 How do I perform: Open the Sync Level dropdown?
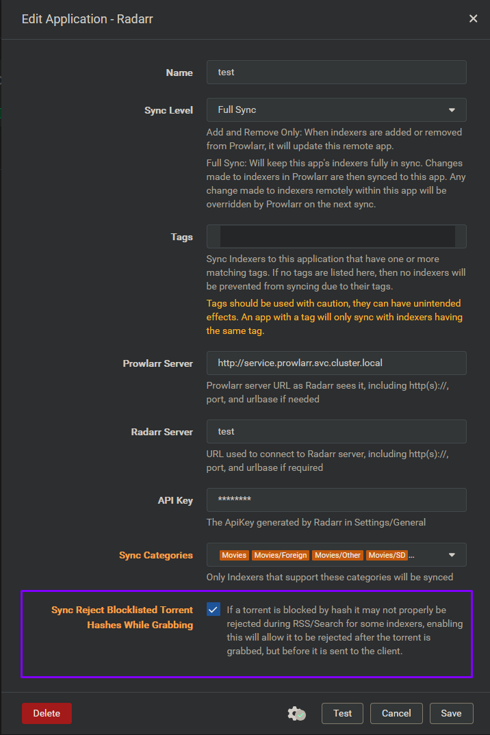(x=336, y=109)
